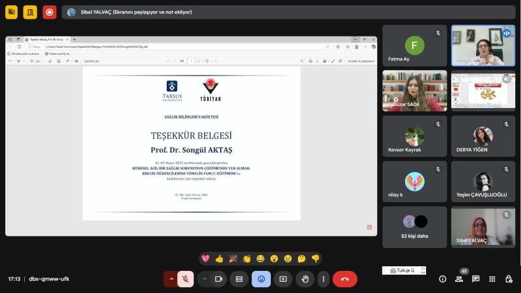Viewport: 521px width, 293px height.
Task: Start presenting with the share screen button
Action: pos(283,279)
